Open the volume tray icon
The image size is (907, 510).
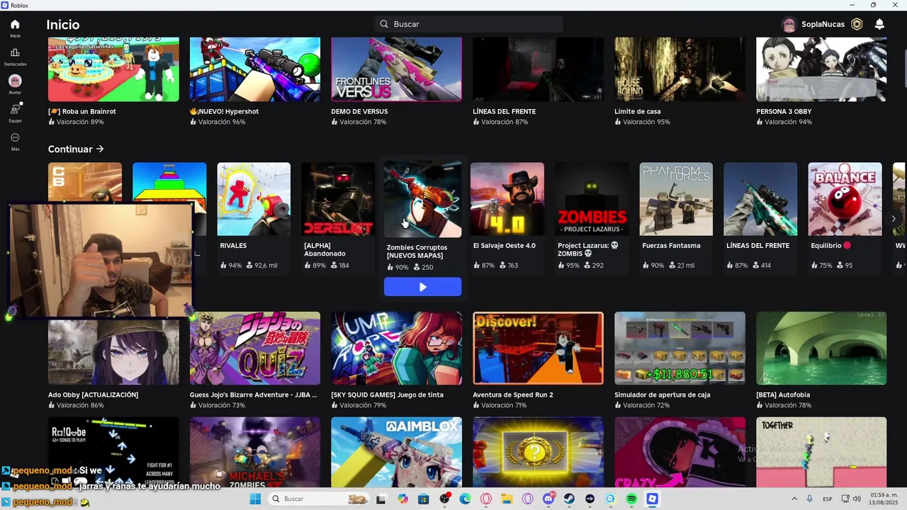(858, 499)
